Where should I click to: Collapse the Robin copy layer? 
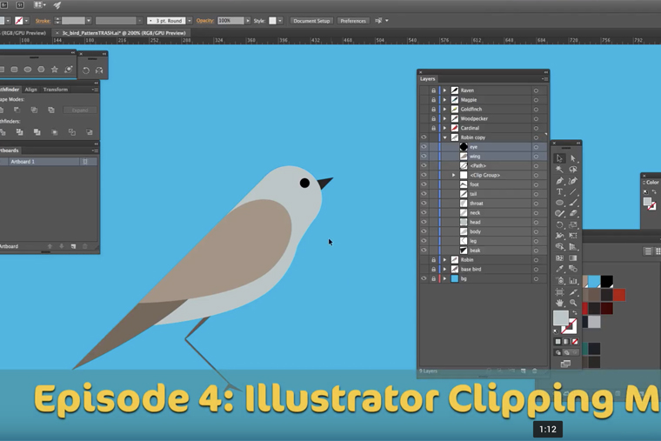444,137
